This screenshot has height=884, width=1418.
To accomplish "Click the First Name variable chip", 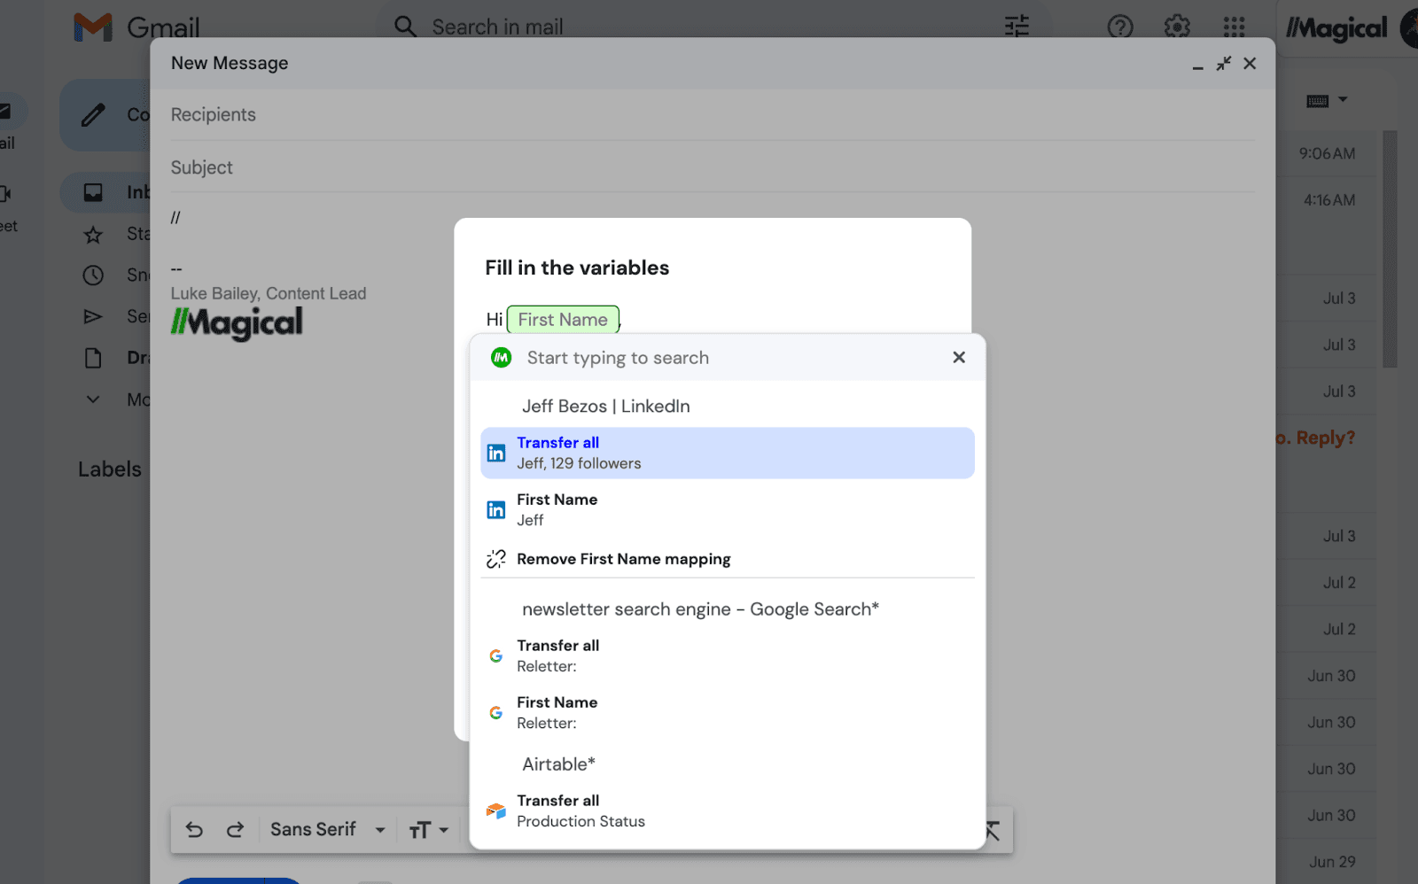I will (563, 320).
